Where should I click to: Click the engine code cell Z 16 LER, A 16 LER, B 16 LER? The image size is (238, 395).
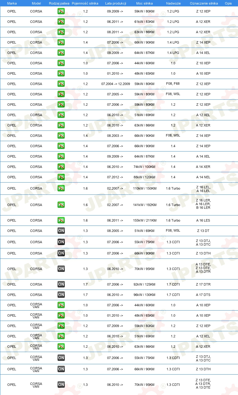point(203,204)
